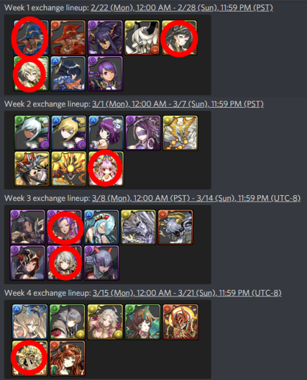Image resolution: width=307 pixels, height=380 pixels.
Task: Select the circled blue wizard-hat character icon
Action: 31,38
